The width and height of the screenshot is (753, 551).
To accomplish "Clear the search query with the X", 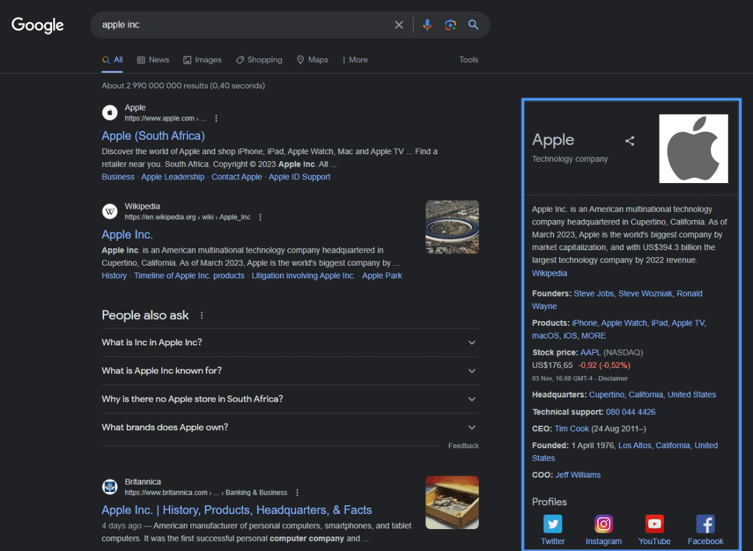I will tap(399, 24).
